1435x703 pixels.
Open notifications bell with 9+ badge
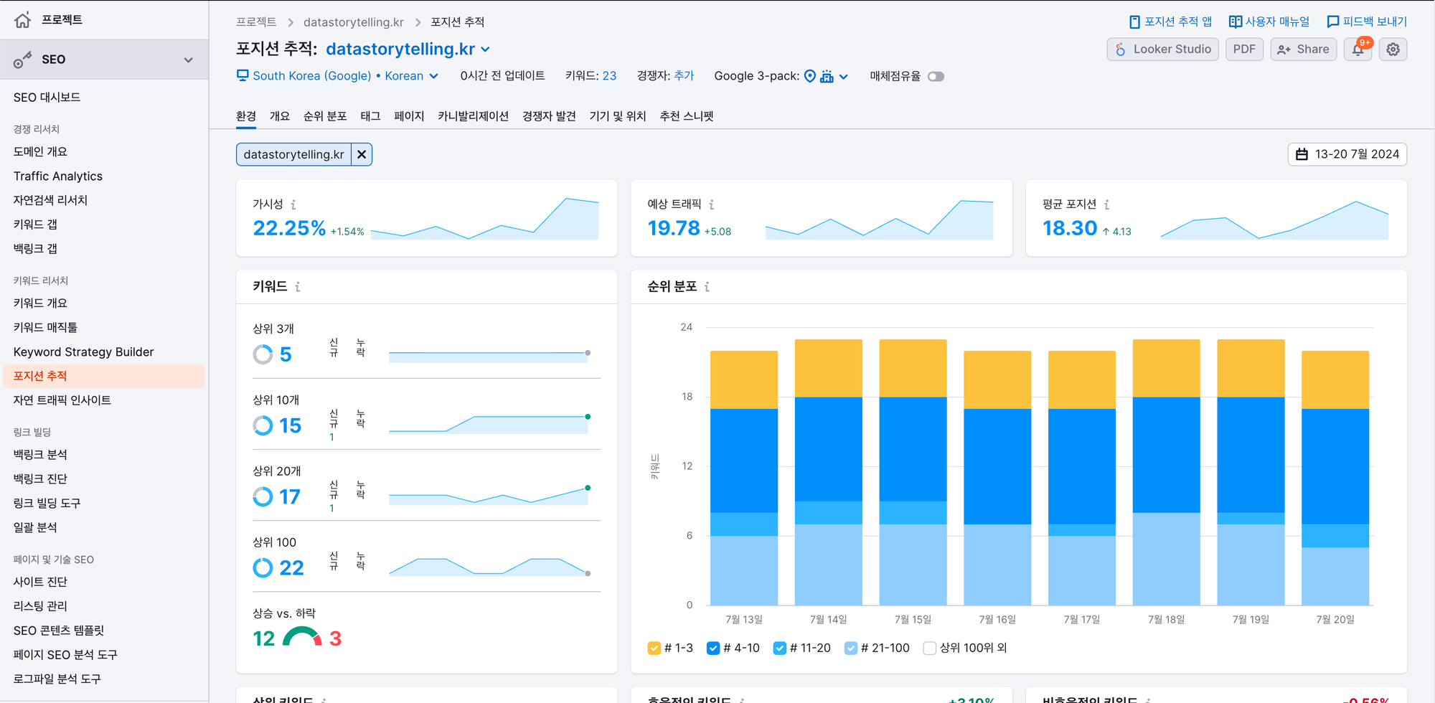click(1358, 49)
